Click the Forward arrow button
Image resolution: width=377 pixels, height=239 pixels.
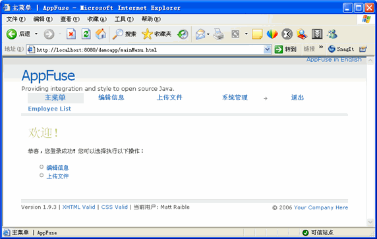49,34
